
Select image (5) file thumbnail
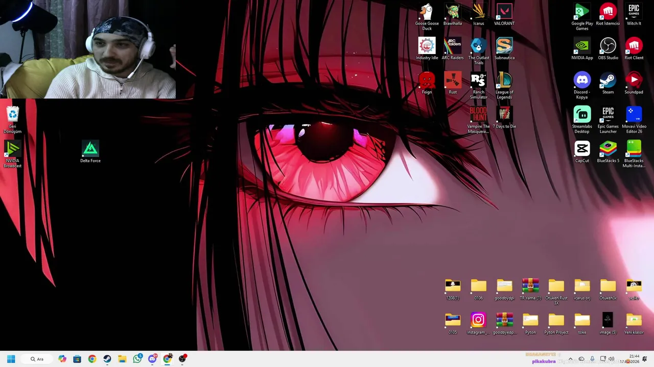pos(608,323)
